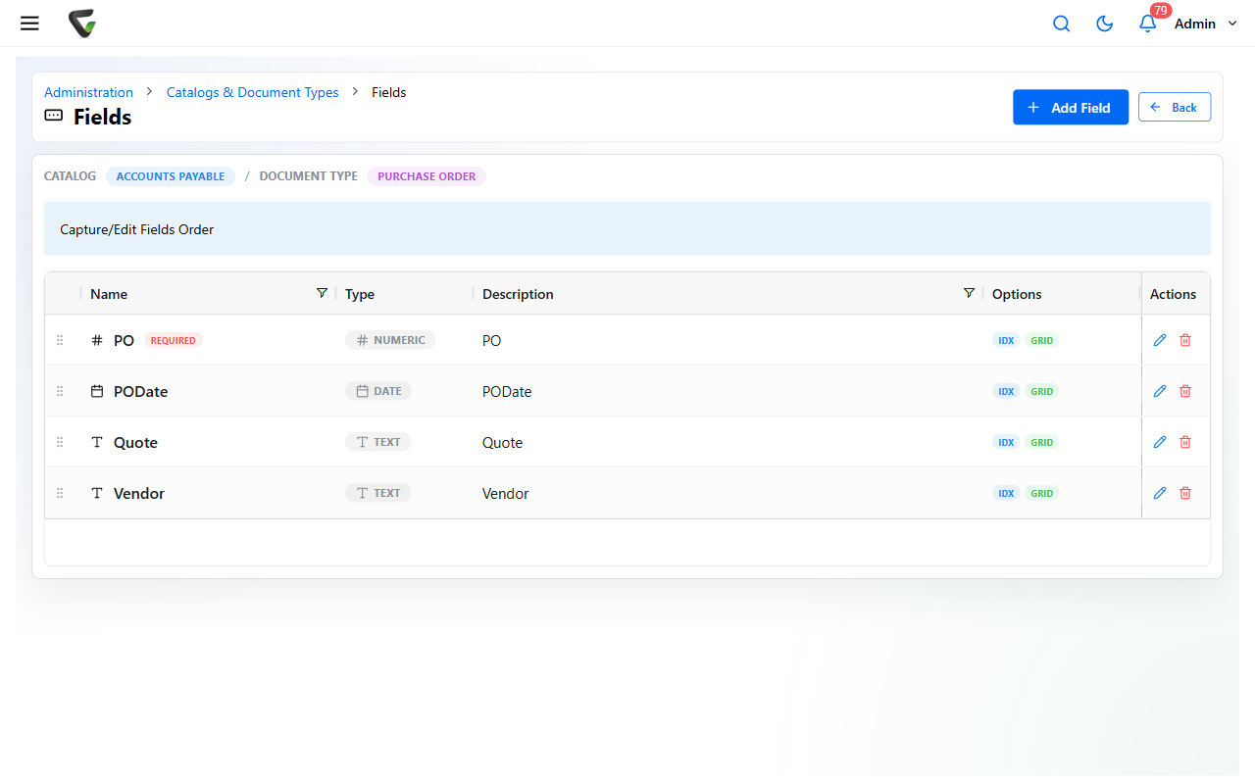Edit the PODate field
The width and height of the screenshot is (1255, 784).
pyautogui.click(x=1160, y=391)
